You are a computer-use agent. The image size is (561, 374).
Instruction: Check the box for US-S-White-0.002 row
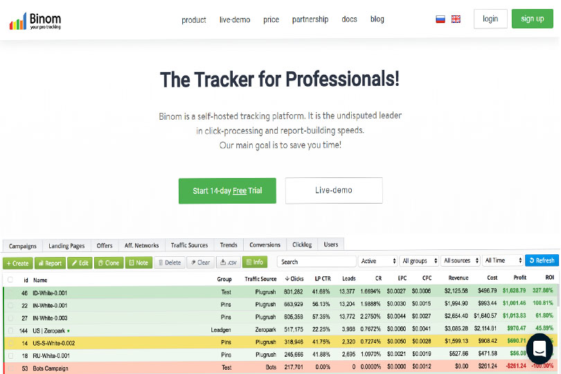click(10, 344)
